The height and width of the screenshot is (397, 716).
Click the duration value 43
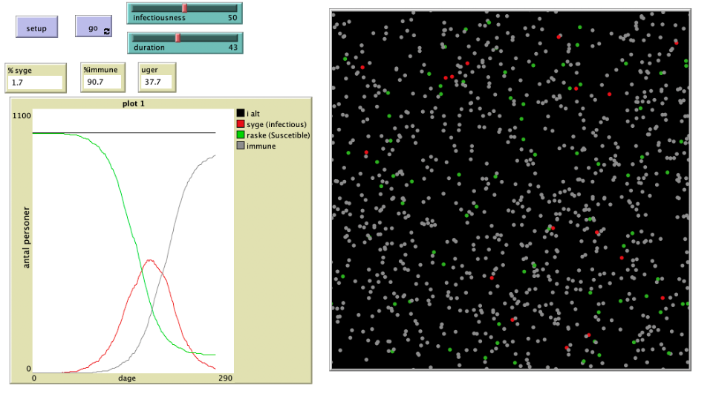coord(232,48)
